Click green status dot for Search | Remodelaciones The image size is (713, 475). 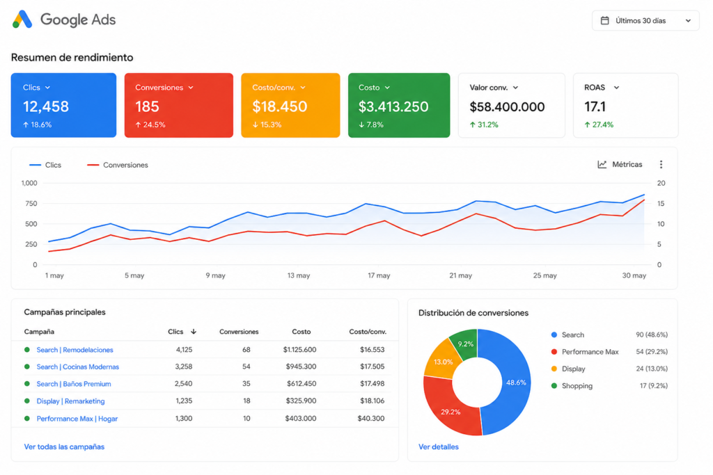click(x=27, y=350)
